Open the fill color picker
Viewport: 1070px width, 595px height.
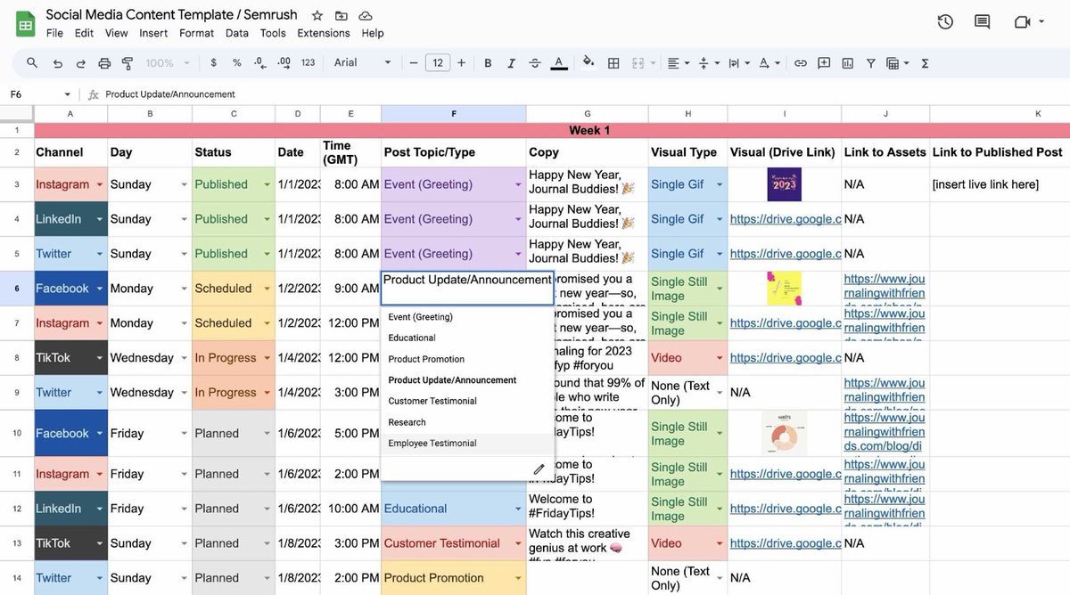(588, 62)
